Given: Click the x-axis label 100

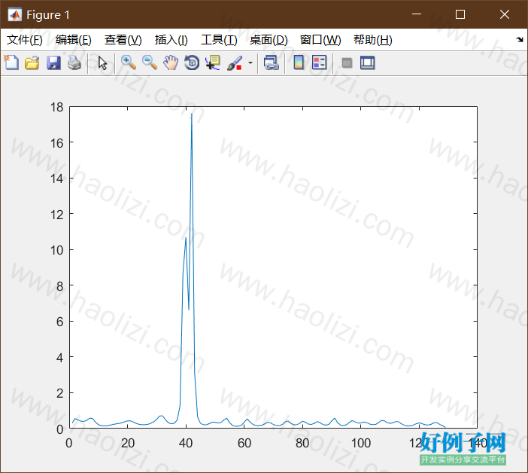Looking at the screenshot, I should pyautogui.click(x=361, y=443).
